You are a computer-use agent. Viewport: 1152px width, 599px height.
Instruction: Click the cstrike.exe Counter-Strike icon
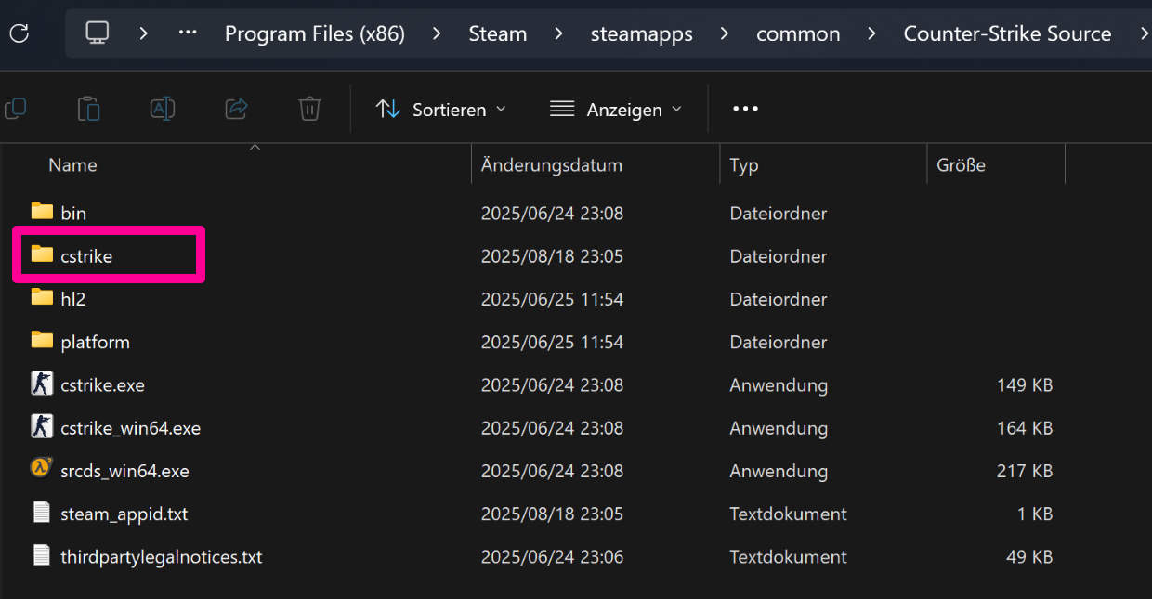[x=42, y=384]
